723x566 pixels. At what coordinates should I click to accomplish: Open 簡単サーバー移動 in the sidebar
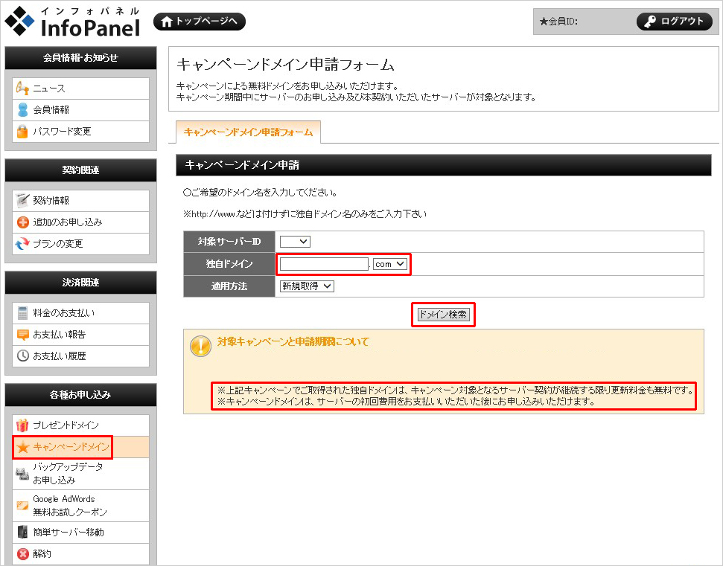pyautogui.click(x=68, y=533)
